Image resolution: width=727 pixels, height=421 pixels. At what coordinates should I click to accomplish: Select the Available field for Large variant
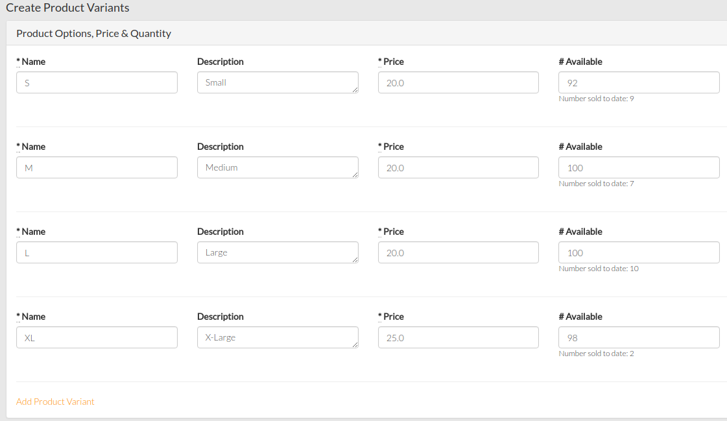[639, 252]
